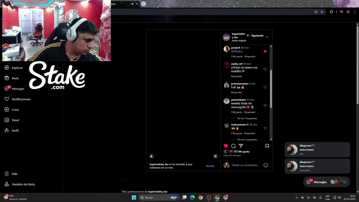The height and width of the screenshot is (202, 359).
Task: Like yammirkane's comment
Action: 265,105
